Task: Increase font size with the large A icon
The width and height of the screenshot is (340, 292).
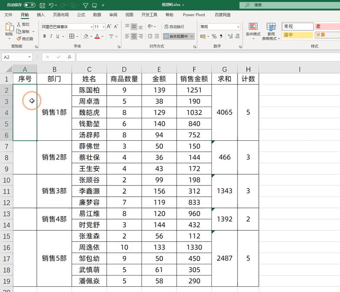Action: (109, 26)
